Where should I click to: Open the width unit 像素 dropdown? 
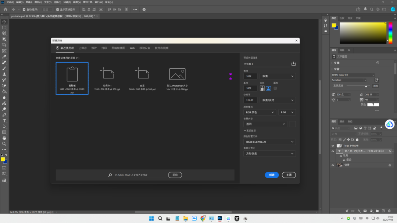[278, 76]
